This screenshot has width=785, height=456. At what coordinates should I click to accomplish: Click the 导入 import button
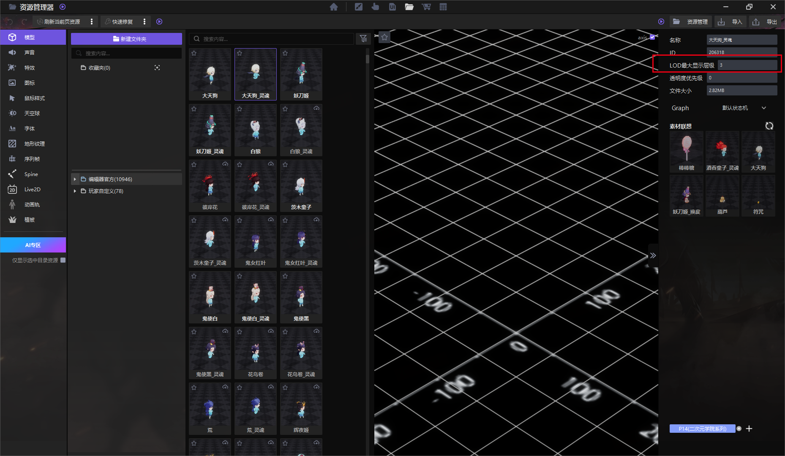tap(732, 22)
